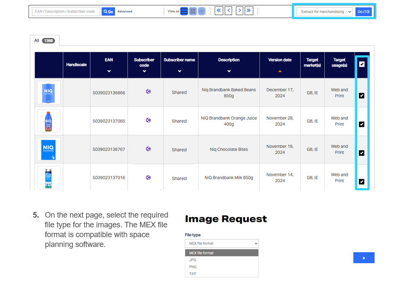Image resolution: width=402 pixels, height=281 pixels.
Task: Click Niq Brandbank Baked Beans 850g description
Action: click(229, 92)
